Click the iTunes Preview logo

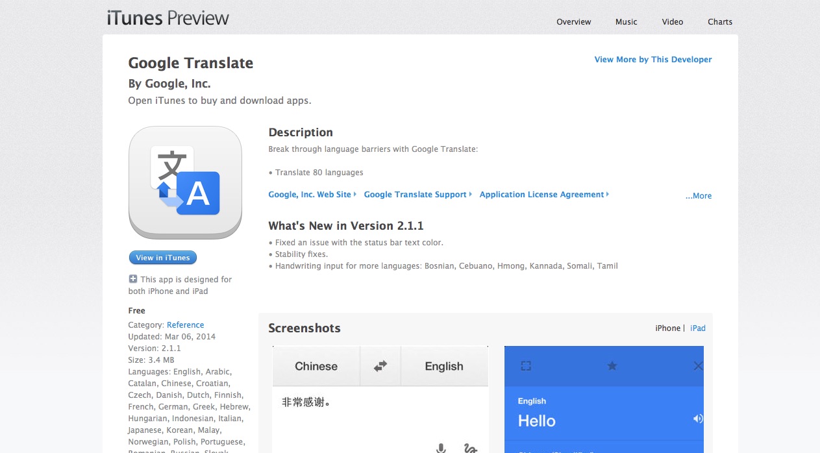(x=168, y=18)
